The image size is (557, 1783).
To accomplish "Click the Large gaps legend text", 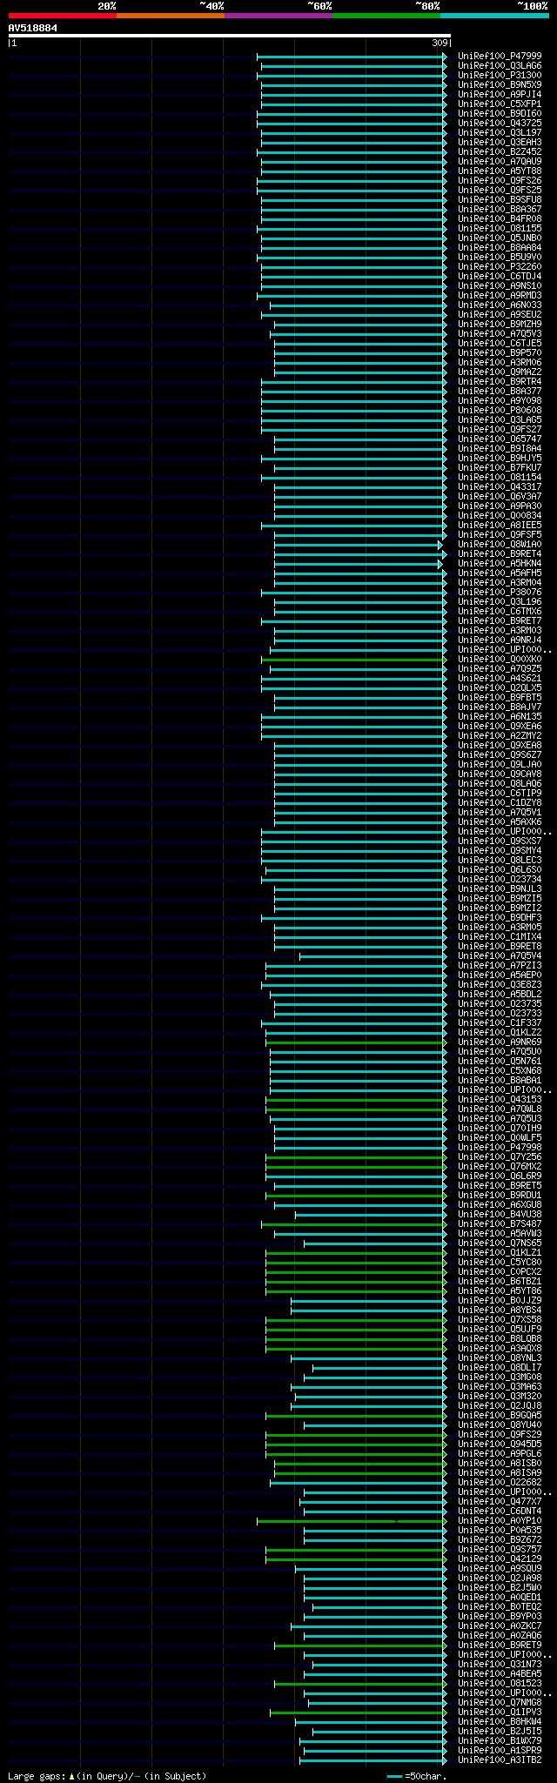I will tap(107, 1776).
